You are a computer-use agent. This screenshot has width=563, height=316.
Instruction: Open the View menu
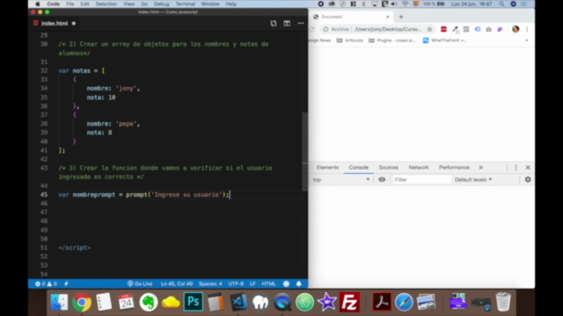(129, 4)
